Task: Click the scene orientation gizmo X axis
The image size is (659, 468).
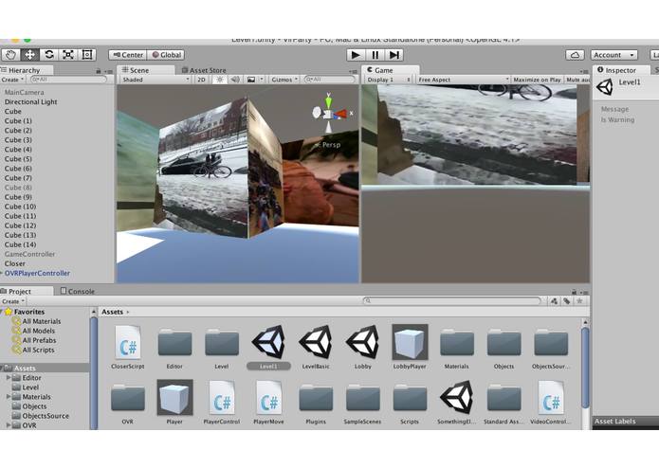Action: tap(342, 114)
